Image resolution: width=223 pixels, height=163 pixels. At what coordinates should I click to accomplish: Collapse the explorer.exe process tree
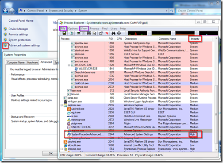pyautogui.click(x=62, y=105)
